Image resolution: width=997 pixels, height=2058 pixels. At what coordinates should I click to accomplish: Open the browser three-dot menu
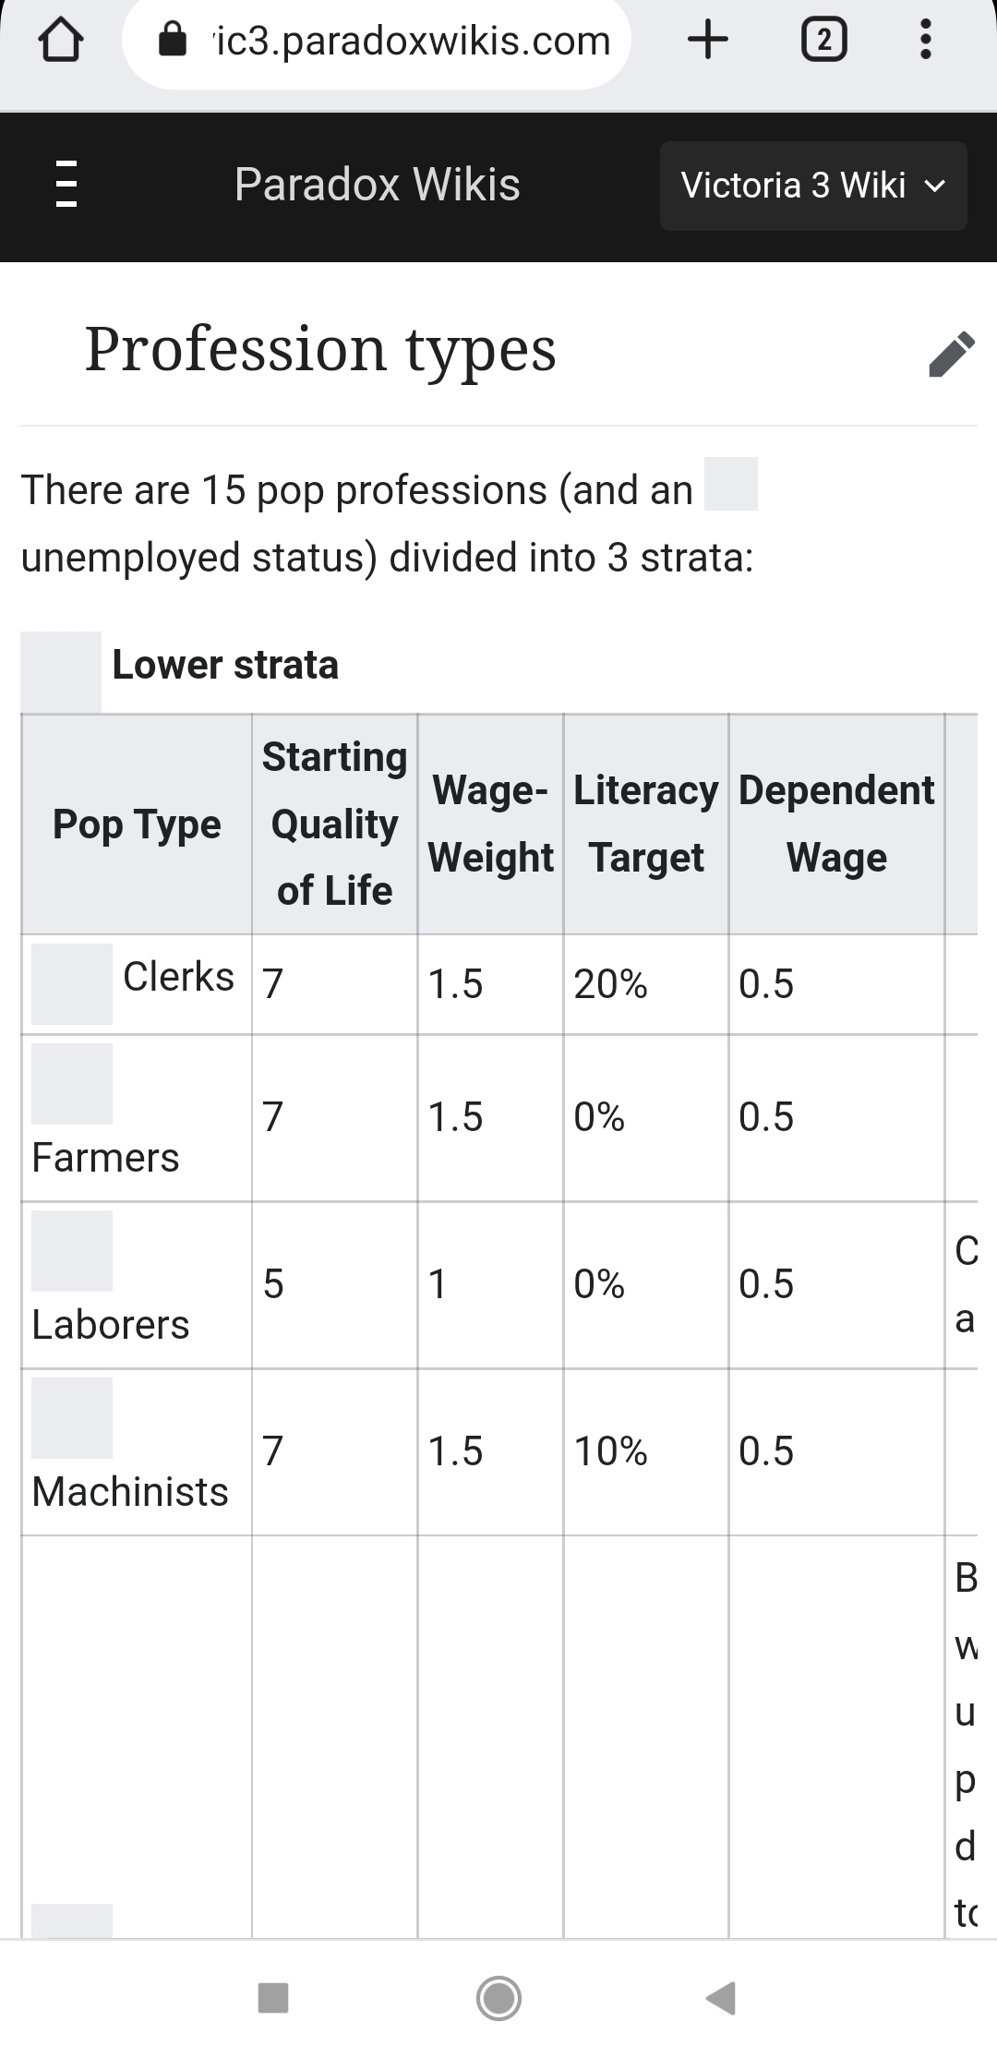point(925,41)
